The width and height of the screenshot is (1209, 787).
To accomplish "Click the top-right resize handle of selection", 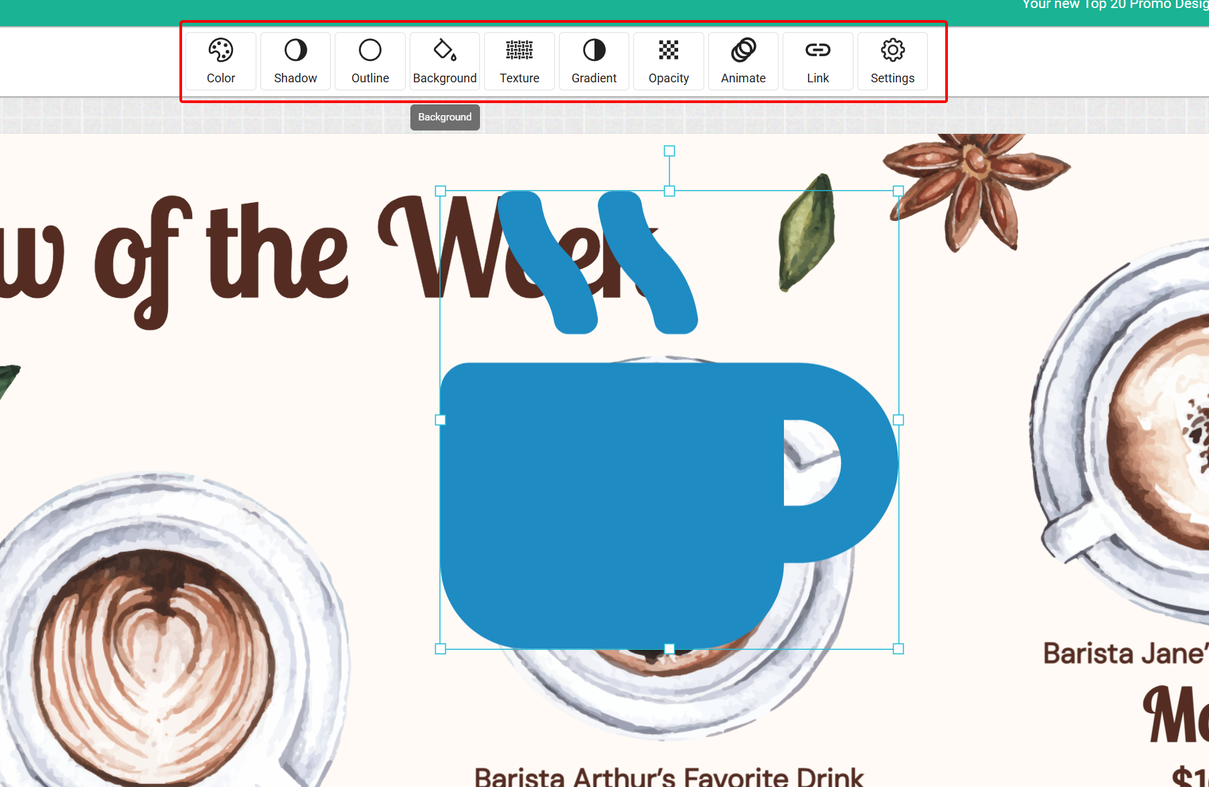I will (898, 191).
